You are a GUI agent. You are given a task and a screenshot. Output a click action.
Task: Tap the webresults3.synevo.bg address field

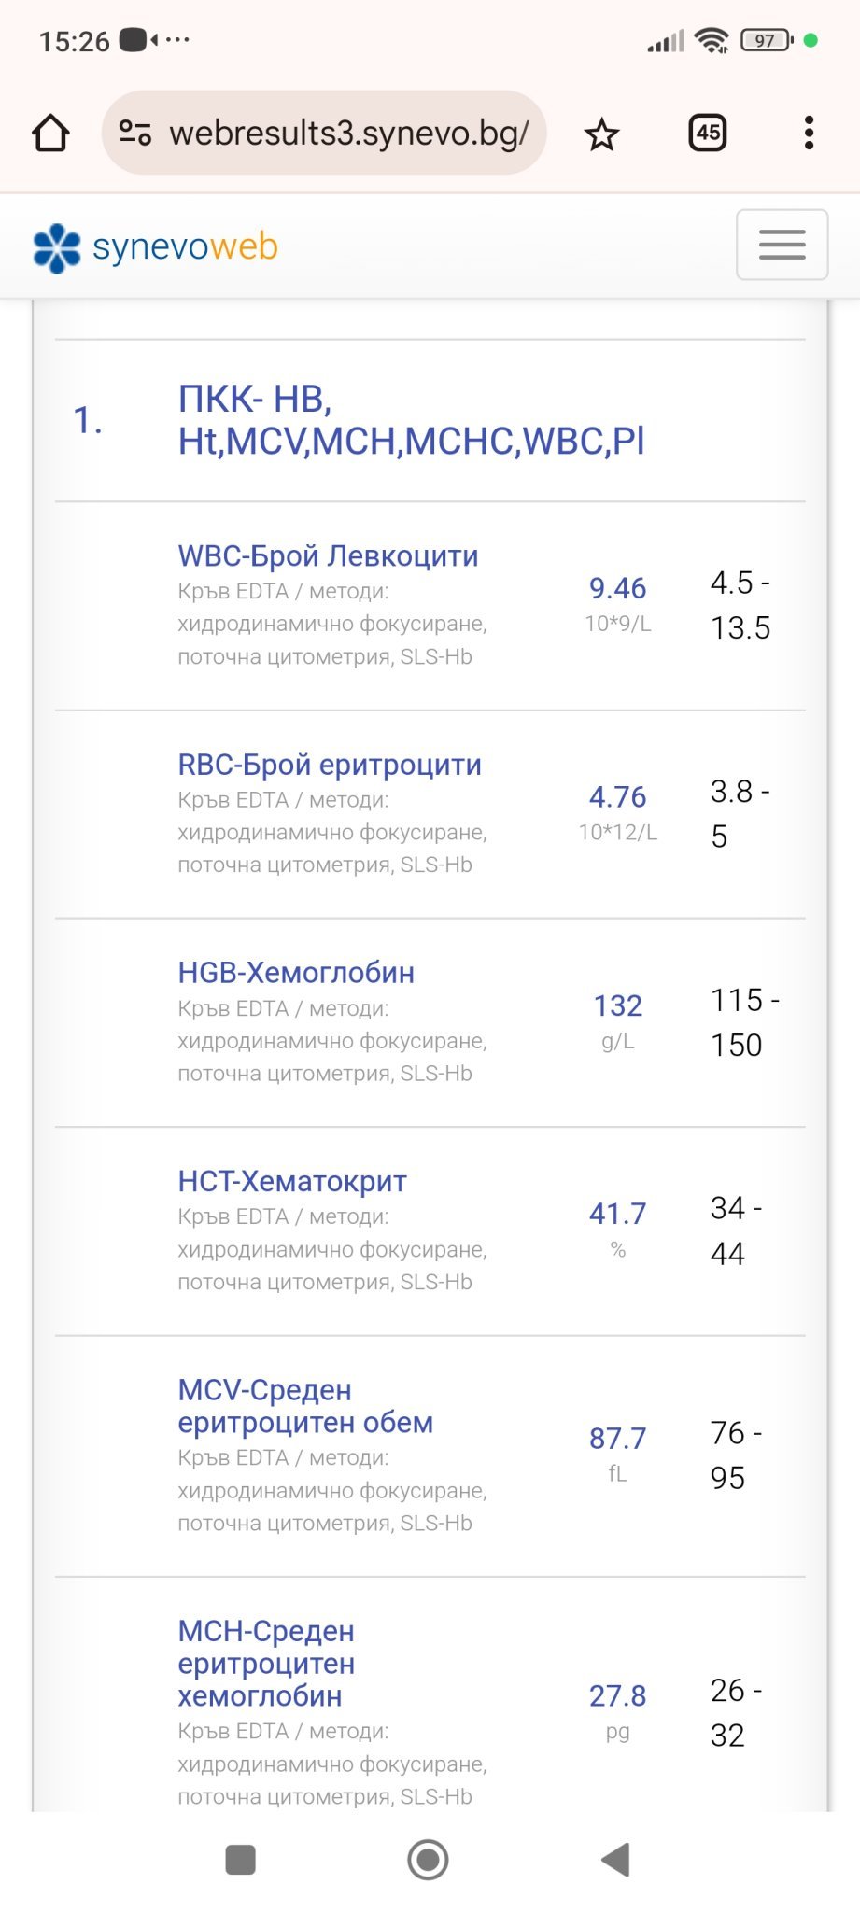(348, 134)
